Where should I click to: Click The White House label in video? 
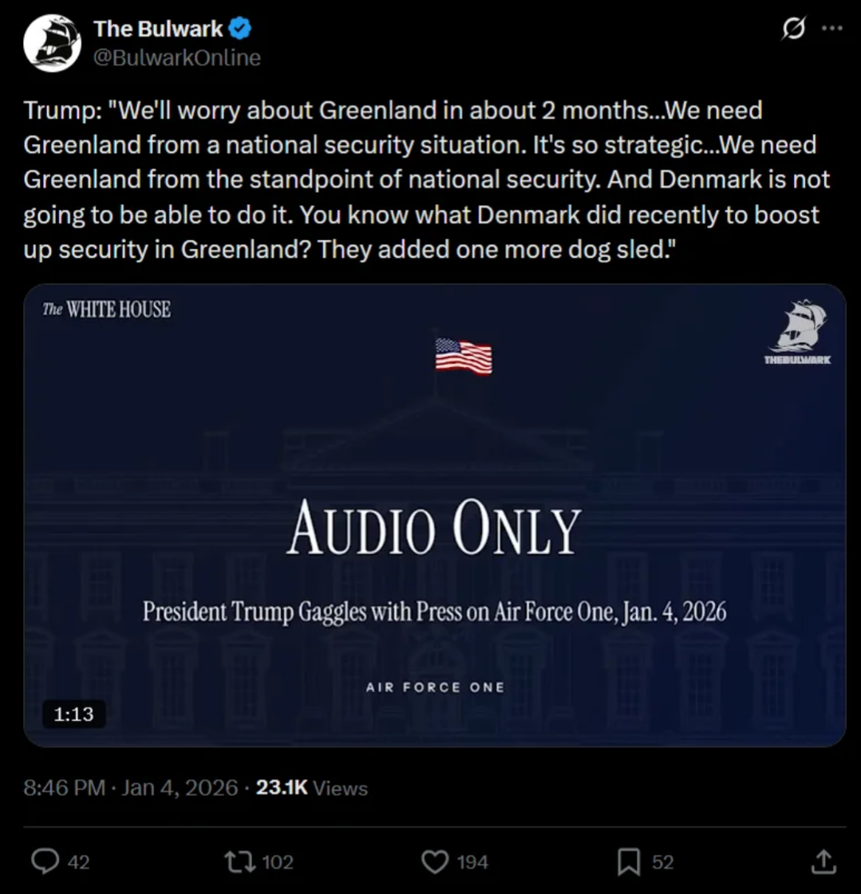[x=107, y=309]
